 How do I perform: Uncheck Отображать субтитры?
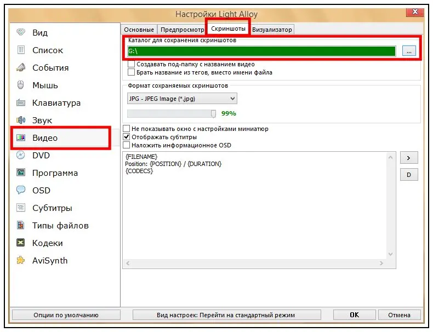pos(126,137)
